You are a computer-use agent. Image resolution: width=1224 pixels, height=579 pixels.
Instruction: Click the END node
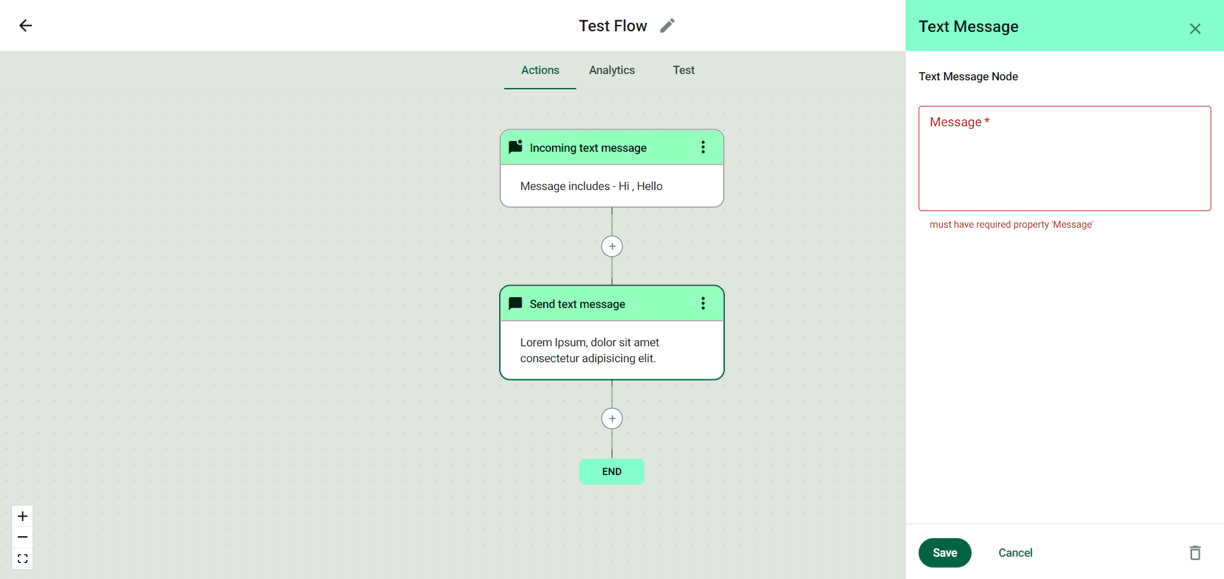click(612, 471)
